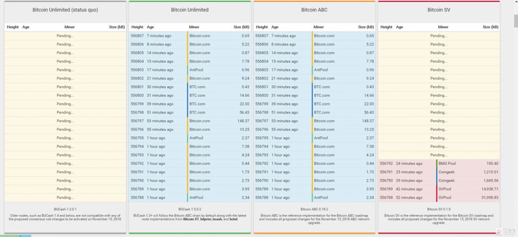The image size is (518, 237).
Task: Click the Bitcoin ABC 0.18.2 version label
Action: (x=315, y=209)
